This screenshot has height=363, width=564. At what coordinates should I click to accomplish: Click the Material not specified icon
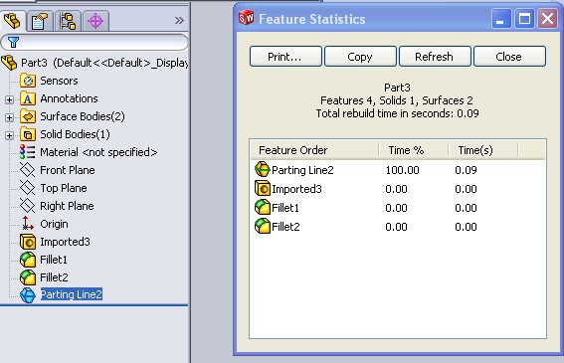[x=27, y=152]
